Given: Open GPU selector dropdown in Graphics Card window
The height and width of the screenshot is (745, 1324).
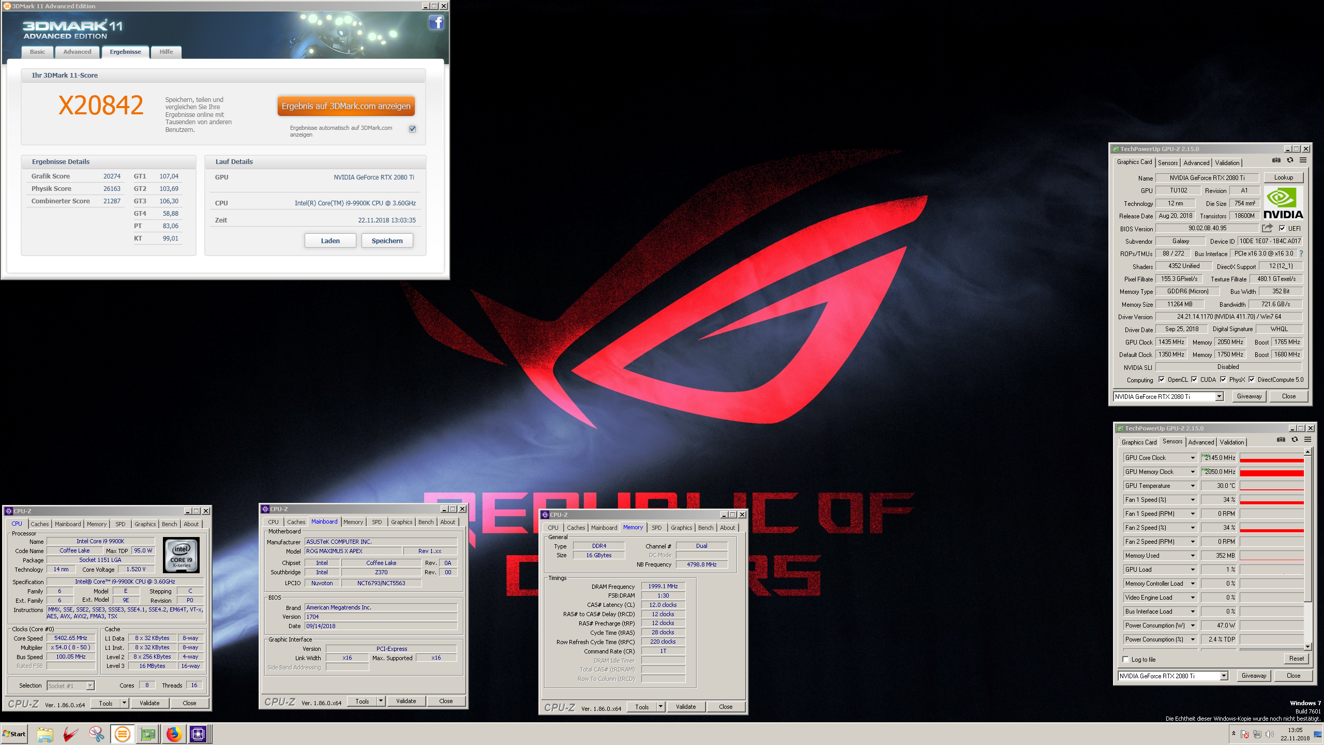Looking at the screenshot, I should pyautogui.click(x=1219, y=396).
